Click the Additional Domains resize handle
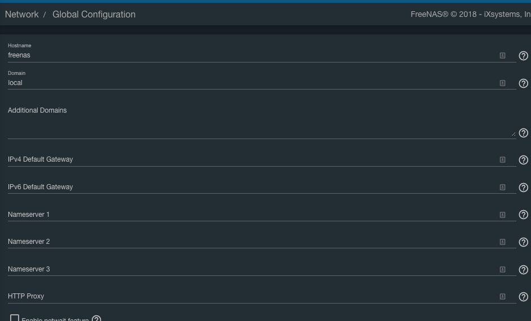Screen dimensions: 531x321 (x=513, y=135)
